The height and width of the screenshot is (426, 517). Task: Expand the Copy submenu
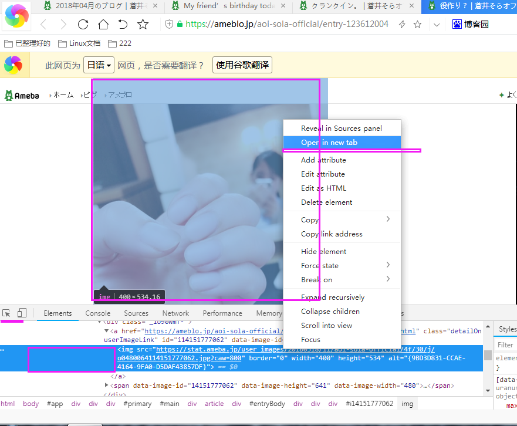tap(342, 219)
